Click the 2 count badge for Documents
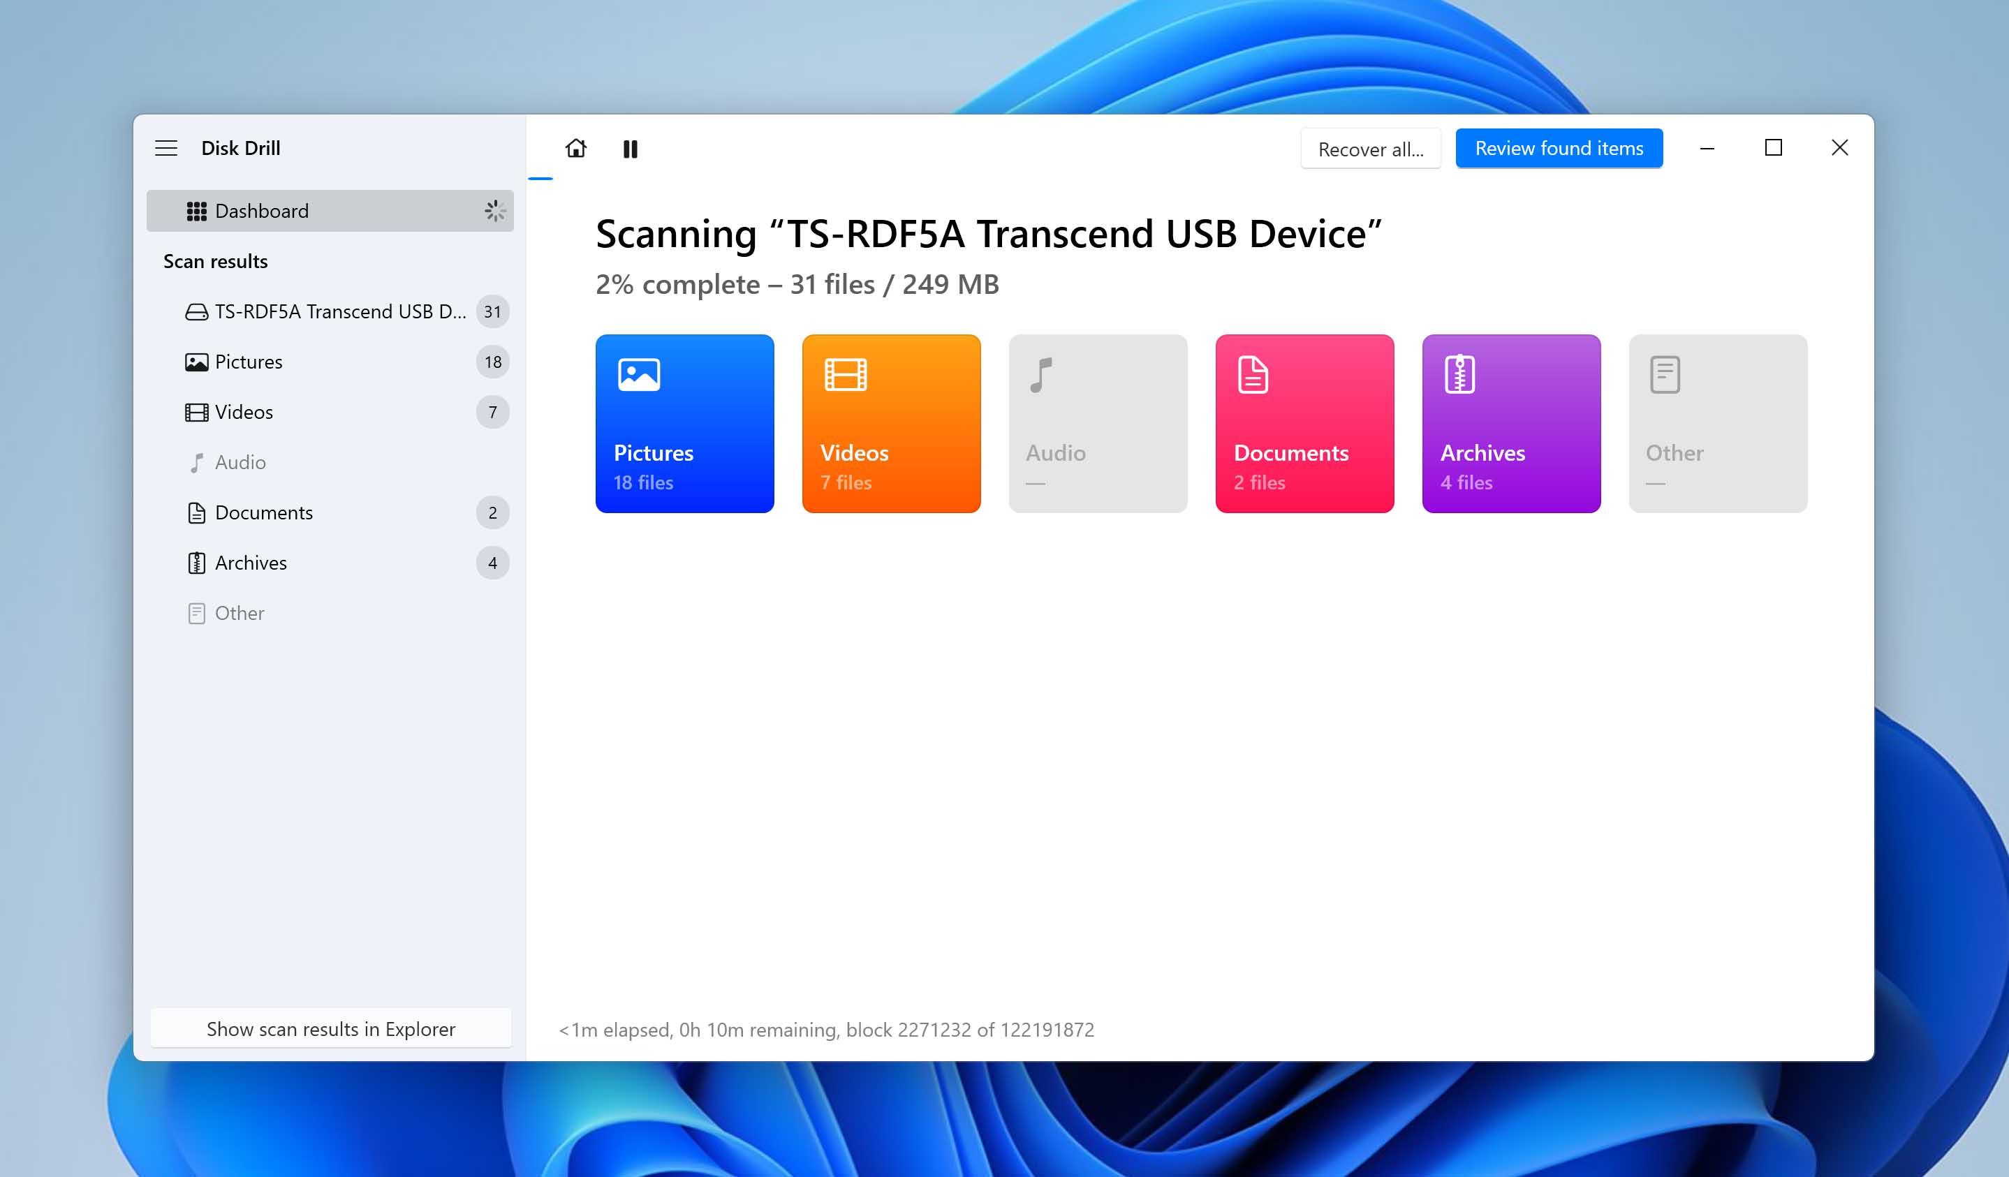Screen dimensions: 2009x1177 point(493,512)
